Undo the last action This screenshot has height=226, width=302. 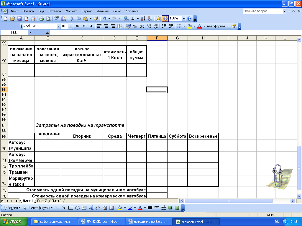104,19
